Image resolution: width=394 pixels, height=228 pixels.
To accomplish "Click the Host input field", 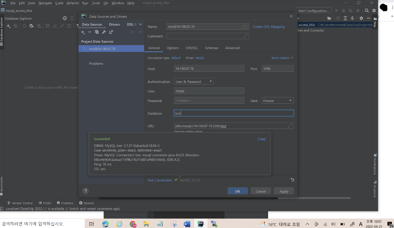I will (x=209, y=69).
